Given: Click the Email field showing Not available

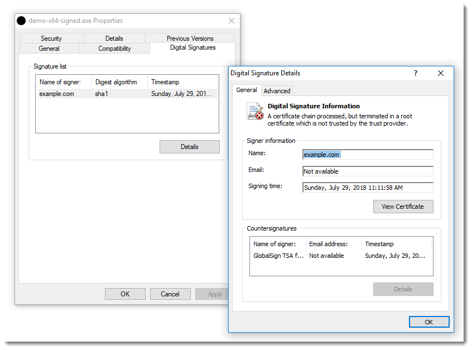Looking at the screenshot, I should pyautogui.click(x=367, y=171).
